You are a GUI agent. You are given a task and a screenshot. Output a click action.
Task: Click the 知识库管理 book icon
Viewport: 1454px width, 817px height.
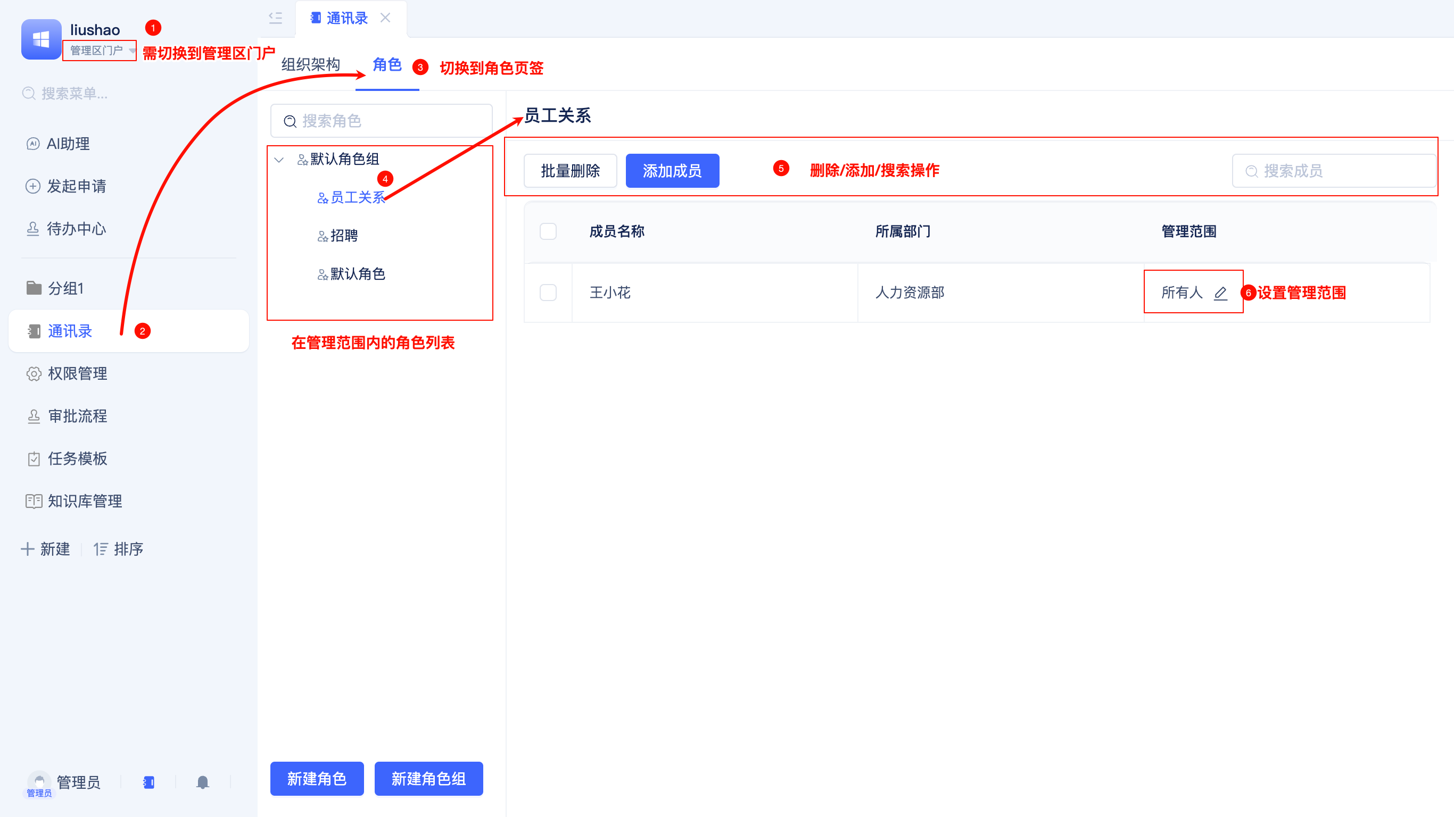coord(34,501)
